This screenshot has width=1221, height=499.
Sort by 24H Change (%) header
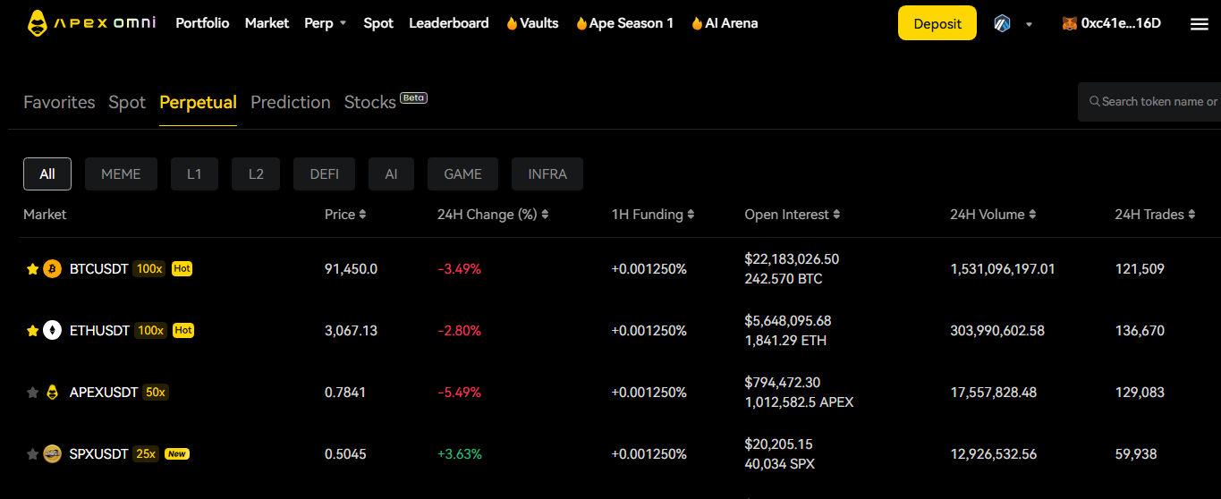[493, 215]
